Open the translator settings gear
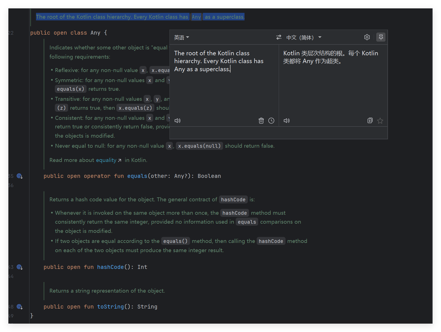441x332 pixels. (367, 37)
